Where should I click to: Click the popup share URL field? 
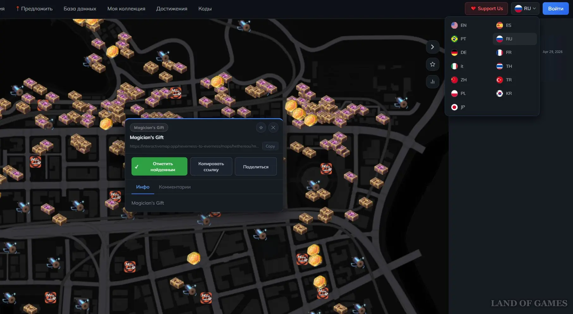point(194,146)
